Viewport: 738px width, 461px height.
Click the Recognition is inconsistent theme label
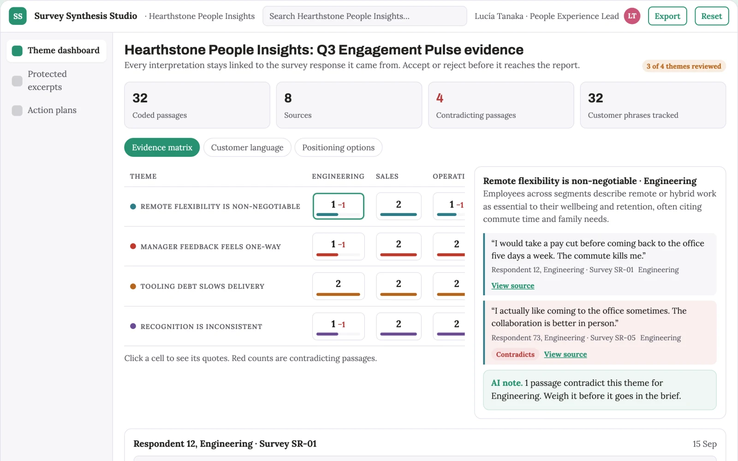201,326
